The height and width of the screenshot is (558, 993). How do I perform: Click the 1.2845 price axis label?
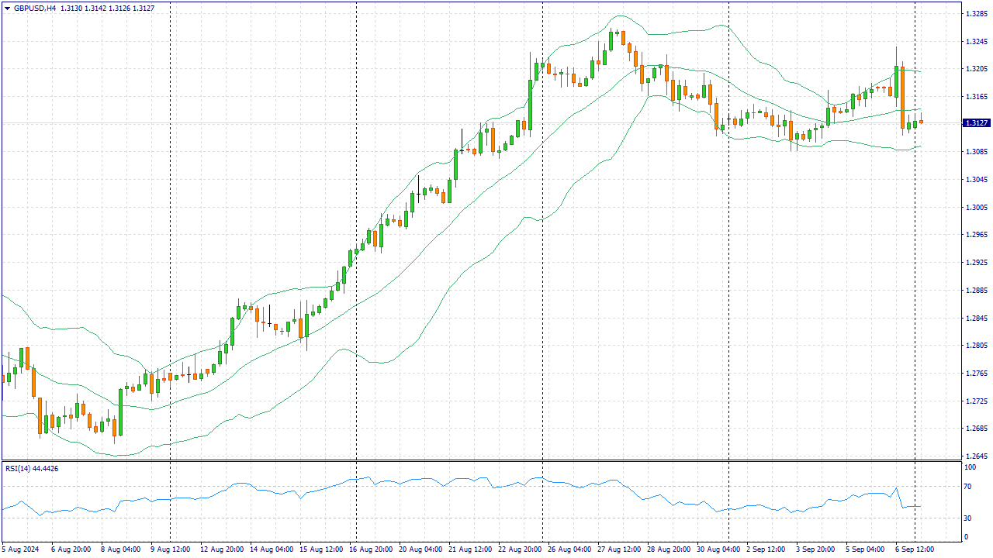click(x=976, y=319)
